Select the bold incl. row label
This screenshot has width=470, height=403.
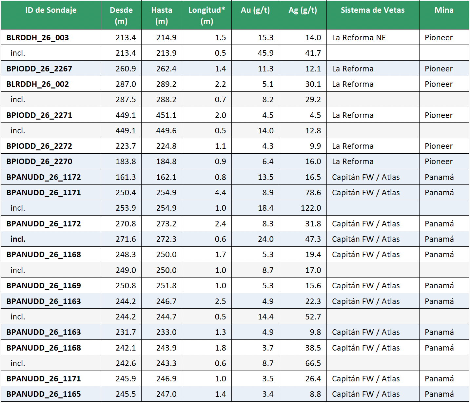51,239
